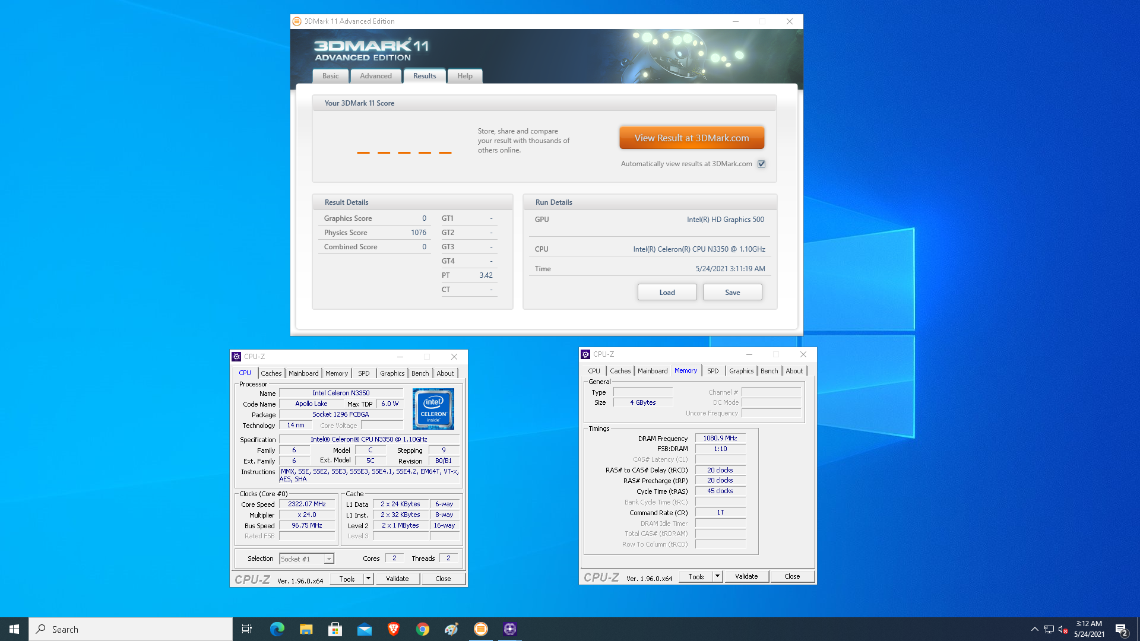Click Tools button in right CPU-Z
This screenshot has height=641, width=1140.
696,576
